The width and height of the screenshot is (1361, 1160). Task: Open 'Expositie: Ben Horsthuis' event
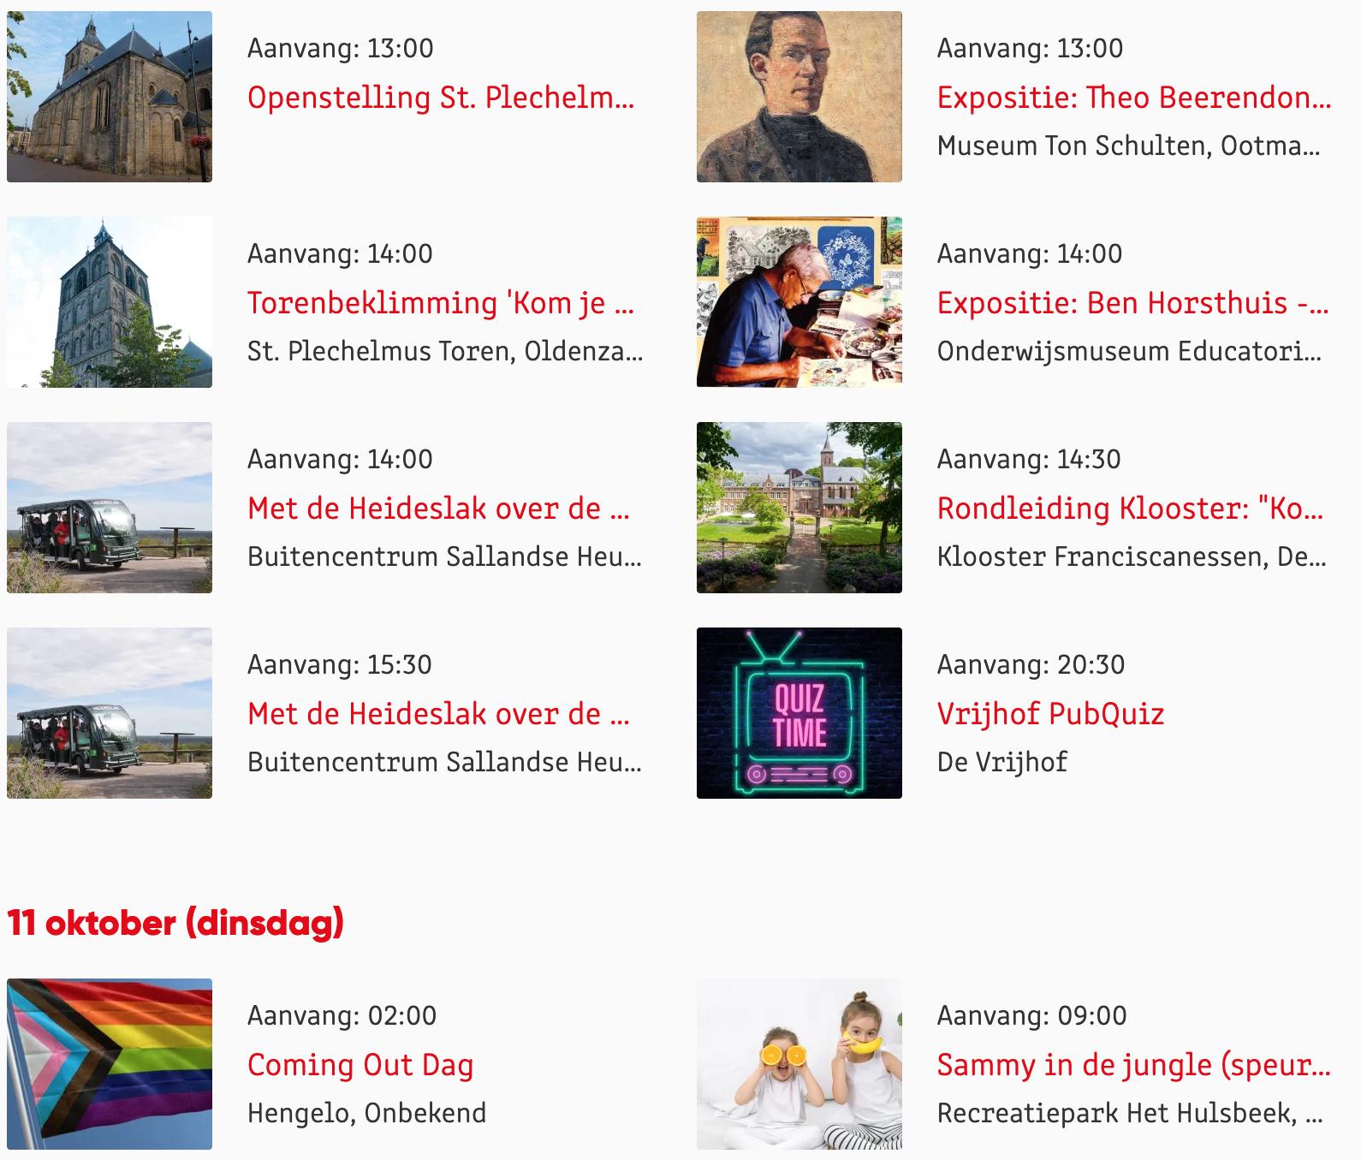[x=1133, y=303]
